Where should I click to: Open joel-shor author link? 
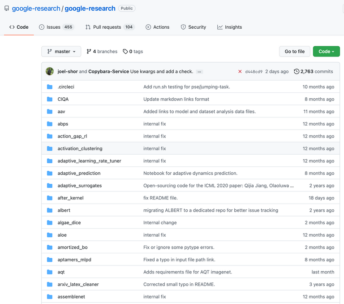[x=68, y=71]
